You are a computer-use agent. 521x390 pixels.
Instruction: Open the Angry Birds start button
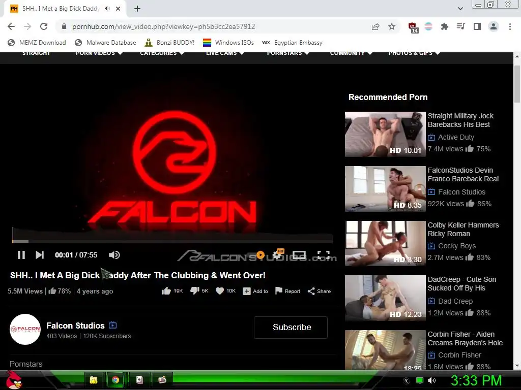14,380
